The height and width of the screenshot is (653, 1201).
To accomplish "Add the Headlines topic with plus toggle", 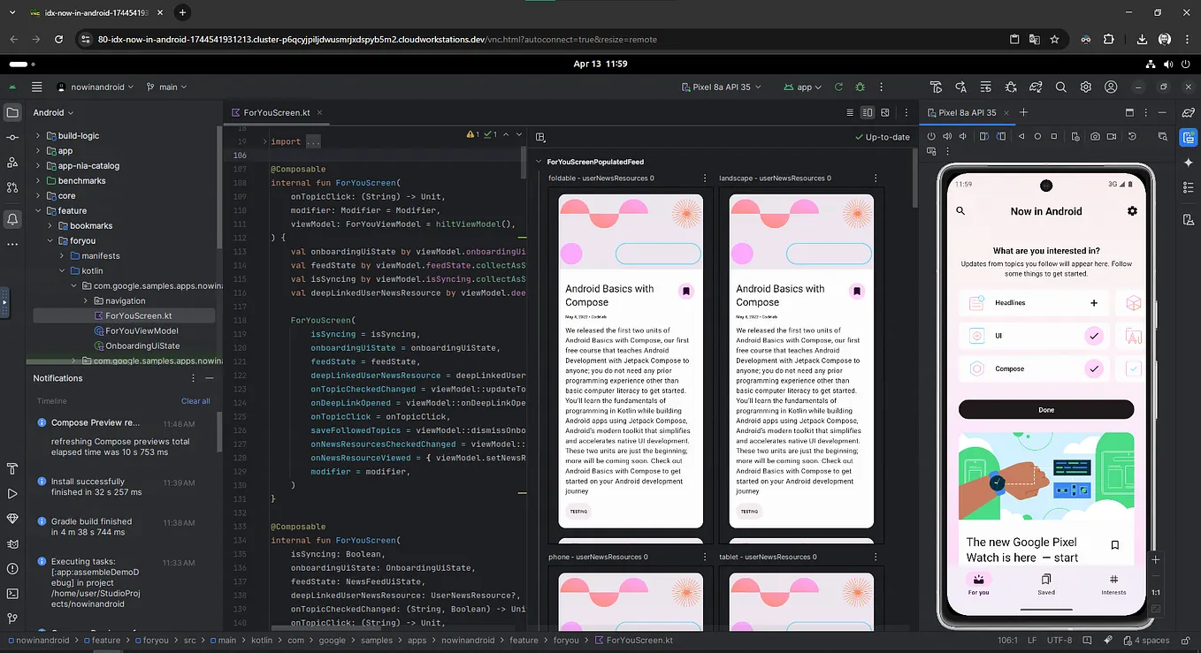I will point(1094,302).
